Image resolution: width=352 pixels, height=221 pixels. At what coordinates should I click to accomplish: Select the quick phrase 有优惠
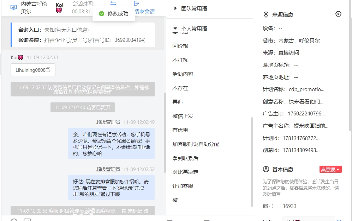pos(180,130)
